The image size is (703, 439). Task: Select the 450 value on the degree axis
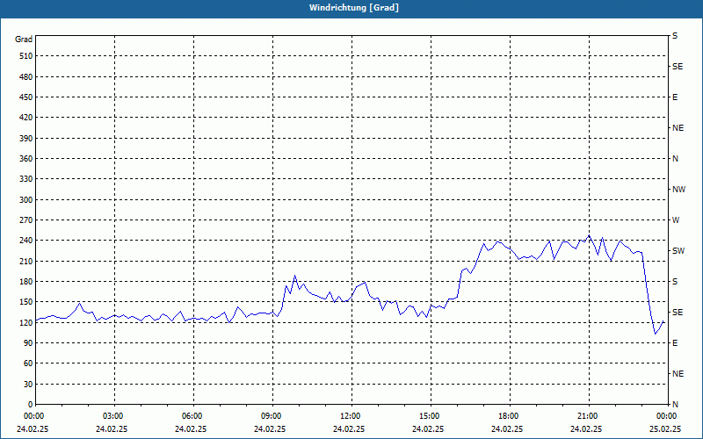(x=26, y=97)
